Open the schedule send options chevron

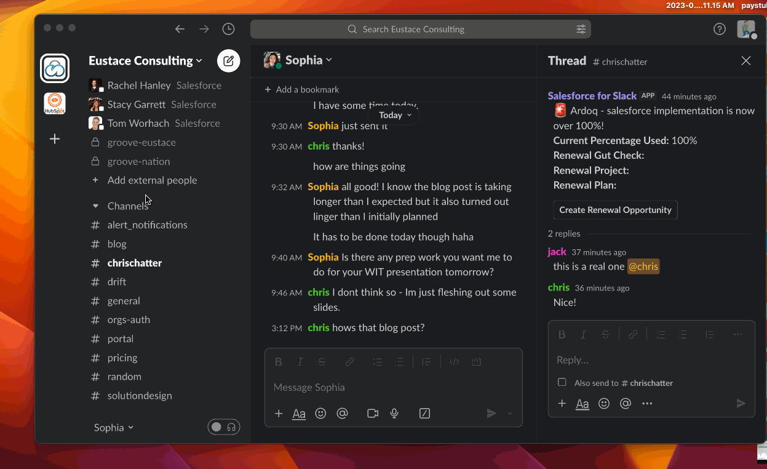pyautogui.click(x=510, y=414)
